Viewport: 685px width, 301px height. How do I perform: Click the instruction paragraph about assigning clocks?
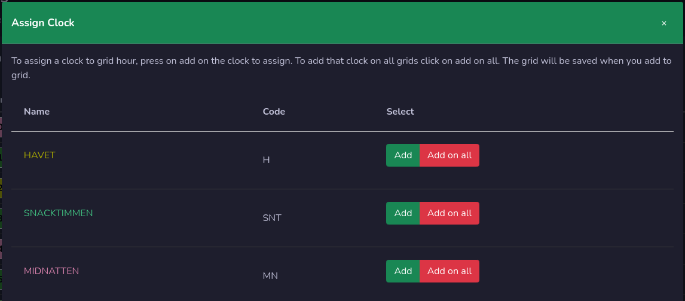341,68
